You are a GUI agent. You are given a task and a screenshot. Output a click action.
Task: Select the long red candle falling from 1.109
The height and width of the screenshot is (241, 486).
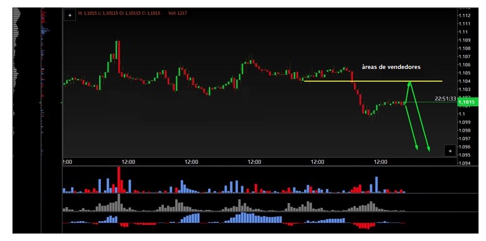pyautogui.click(x=119, y=57)
